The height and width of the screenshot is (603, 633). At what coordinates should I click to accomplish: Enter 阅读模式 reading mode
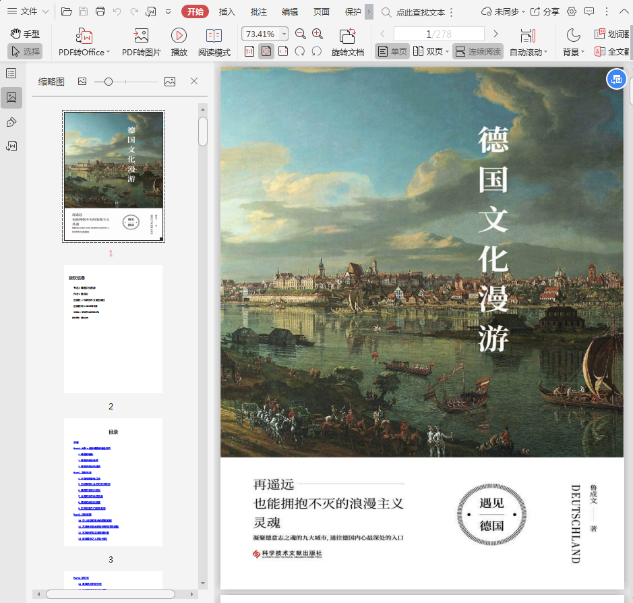pyautogui.click(x=214, y=36)
